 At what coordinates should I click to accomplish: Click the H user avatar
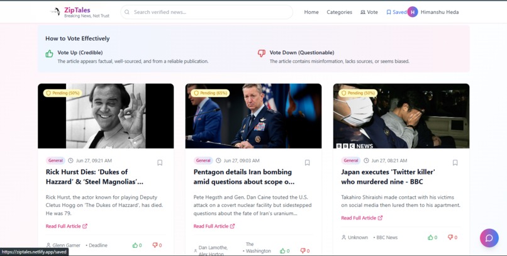pos(412,12)
